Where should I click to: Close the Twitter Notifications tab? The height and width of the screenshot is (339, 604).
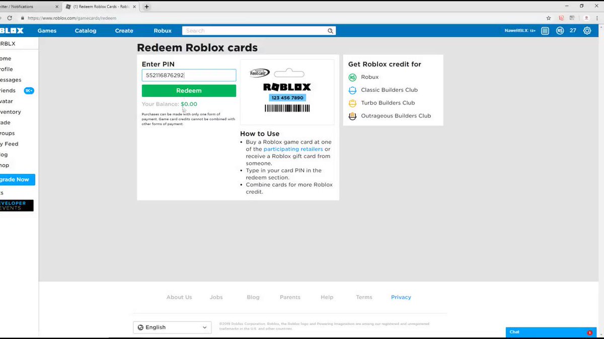(x=56, y=7)
